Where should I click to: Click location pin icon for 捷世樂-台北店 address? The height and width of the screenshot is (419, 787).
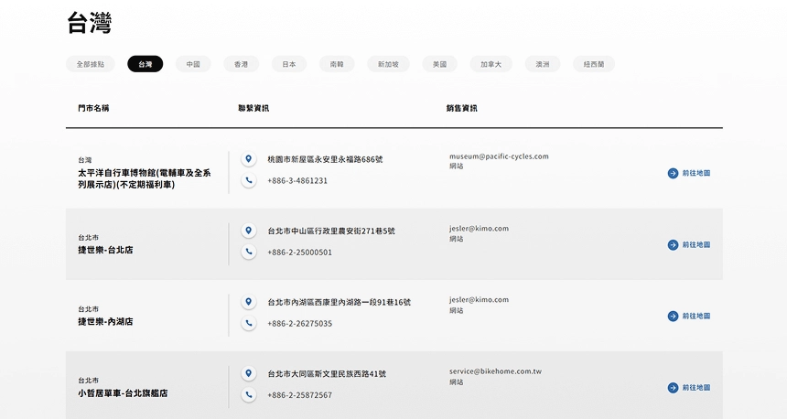point(248,231)
